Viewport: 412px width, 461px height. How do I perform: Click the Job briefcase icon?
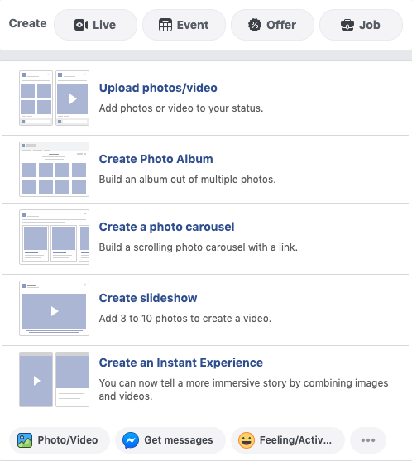pyautogui.click(x=347, y=25)
